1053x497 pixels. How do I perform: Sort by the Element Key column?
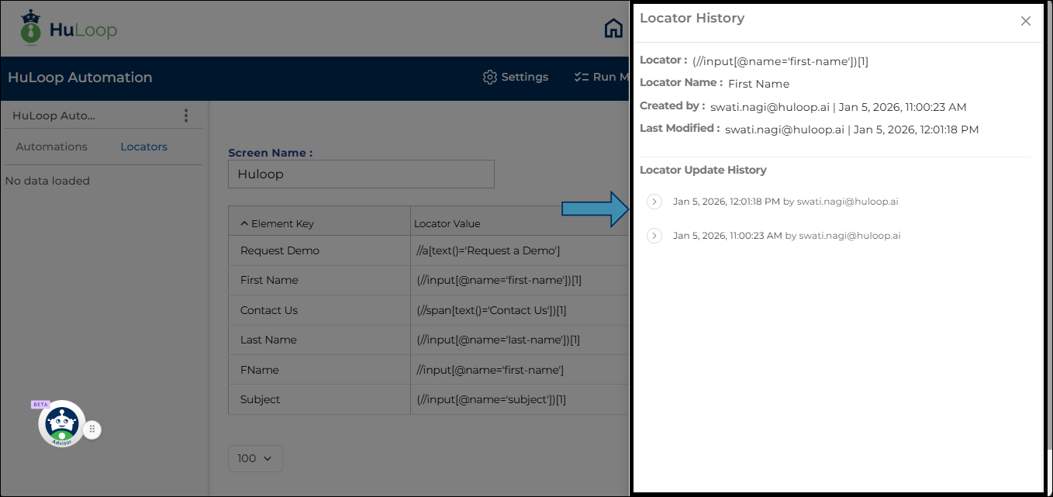277,223
